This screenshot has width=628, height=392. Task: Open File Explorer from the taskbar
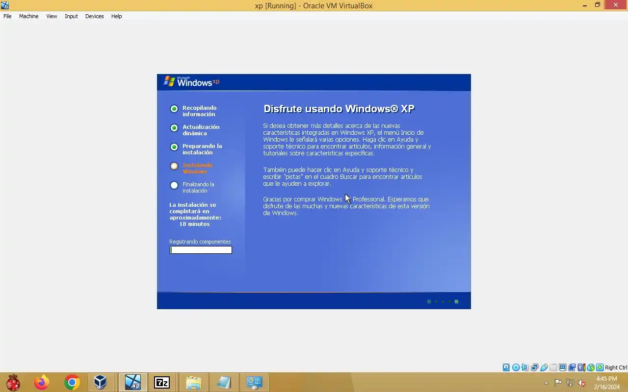coord(193,382)
